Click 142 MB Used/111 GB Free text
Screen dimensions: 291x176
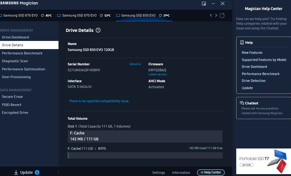tap(206, 148)
